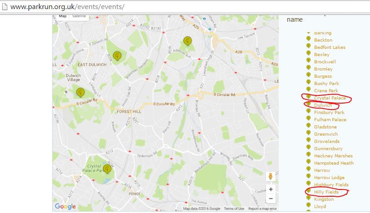This screenshot has width=370, height=213.
Task: Select the parkrun marker near Adelaide Ave
Action: coord(187,41)
